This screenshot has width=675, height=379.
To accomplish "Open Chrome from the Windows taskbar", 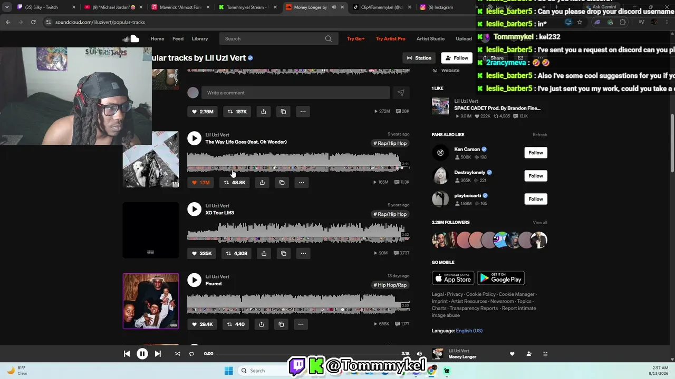I will click(x=431, y=371).
